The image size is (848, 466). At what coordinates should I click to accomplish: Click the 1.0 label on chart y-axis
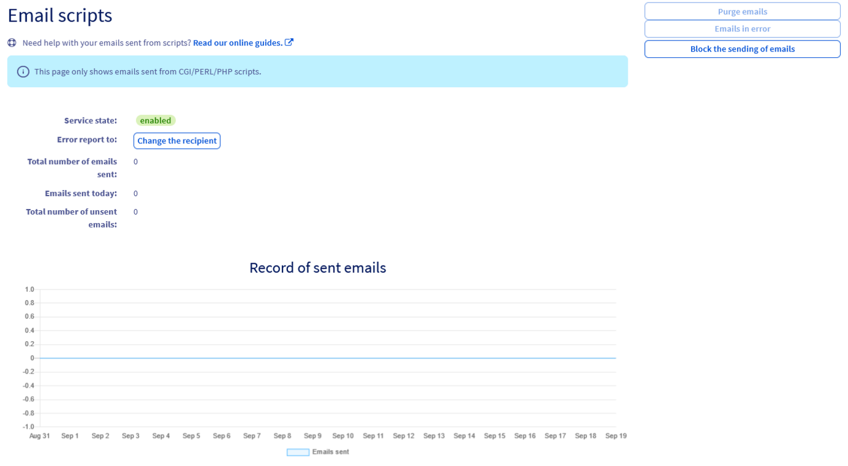30,290
